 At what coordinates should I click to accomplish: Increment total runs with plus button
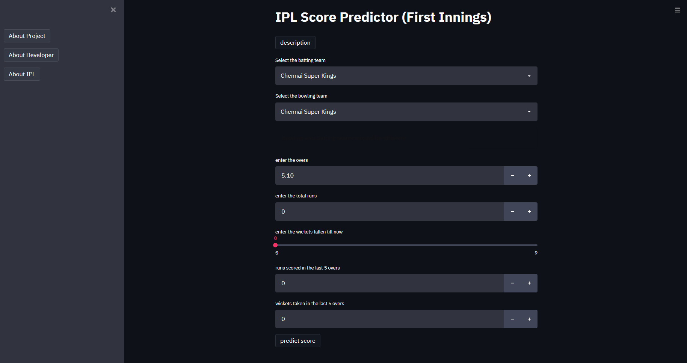point(529,211)
